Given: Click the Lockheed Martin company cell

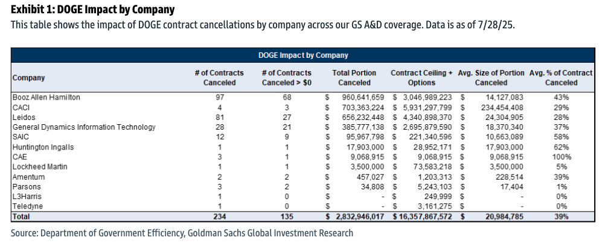Looking at the screenshot, I should tap(40, 167).
